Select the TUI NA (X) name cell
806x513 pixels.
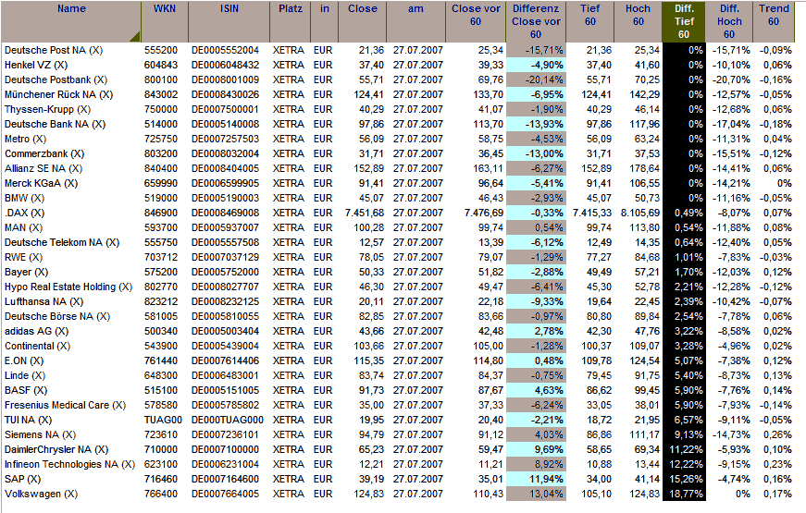point(29,420)
